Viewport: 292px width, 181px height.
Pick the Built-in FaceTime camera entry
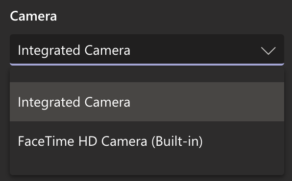147,141
